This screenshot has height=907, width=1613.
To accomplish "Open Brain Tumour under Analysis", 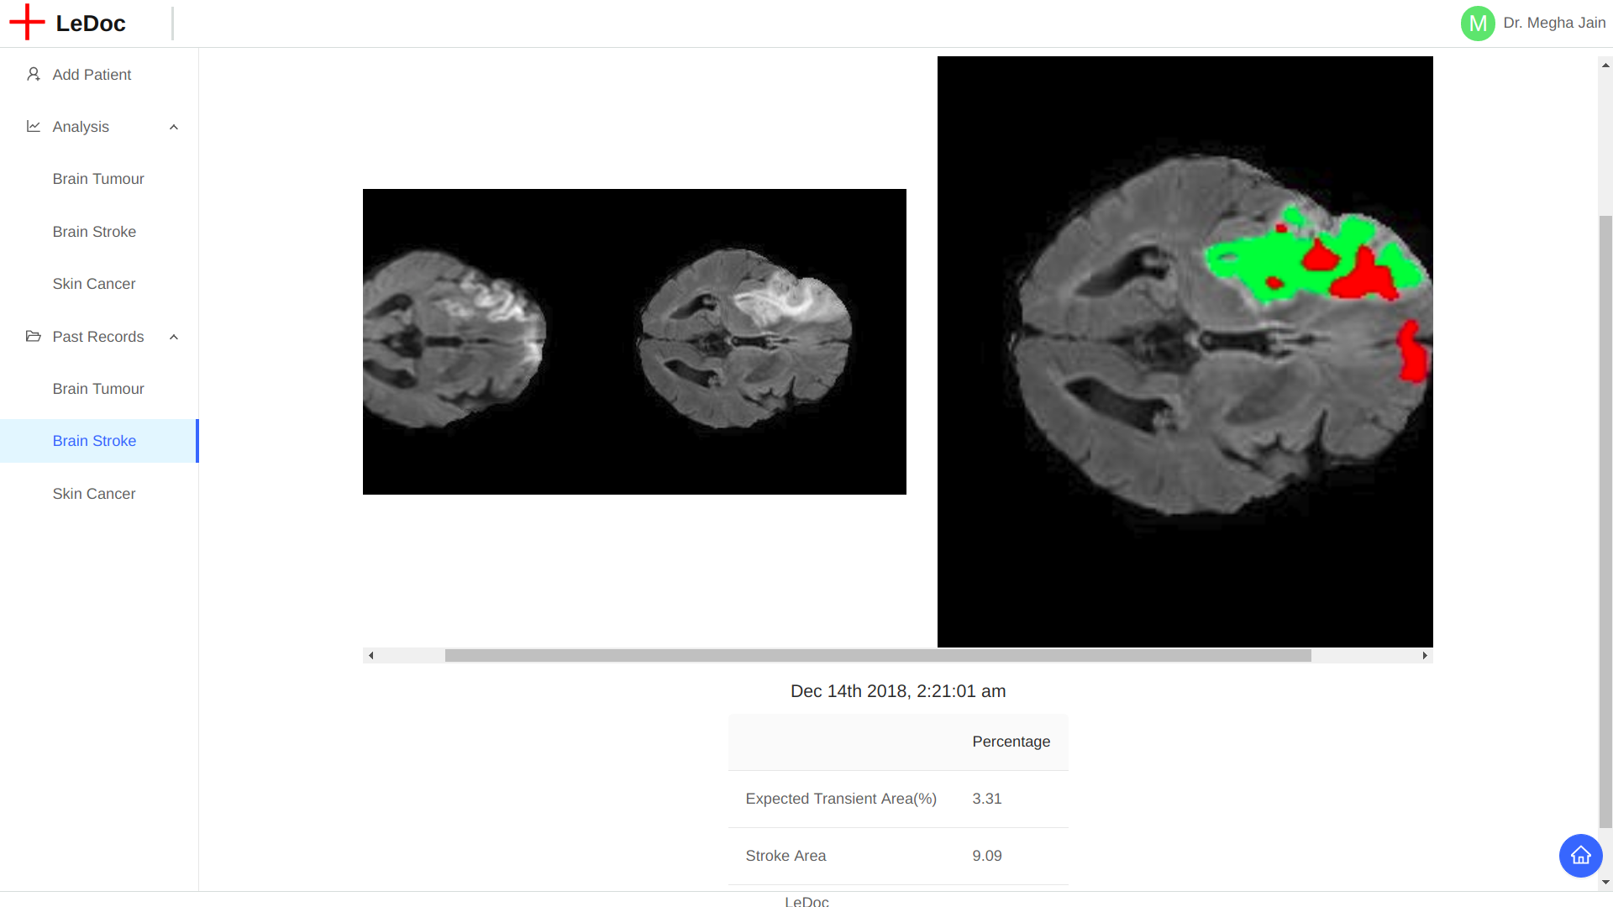I will [98, 179].
